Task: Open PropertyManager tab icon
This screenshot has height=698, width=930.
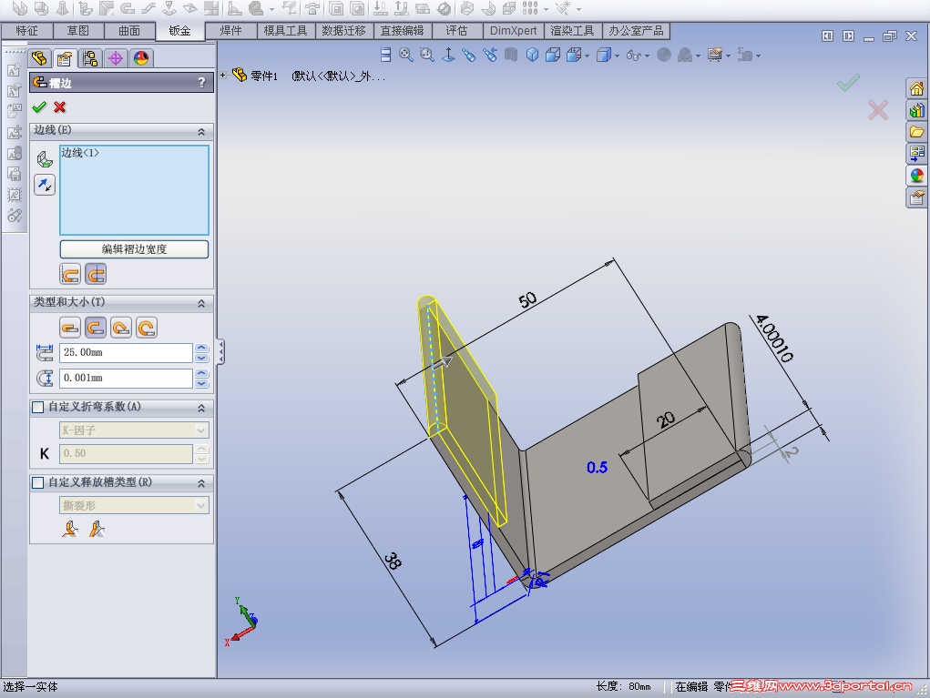Action: [x=65, y=58]
